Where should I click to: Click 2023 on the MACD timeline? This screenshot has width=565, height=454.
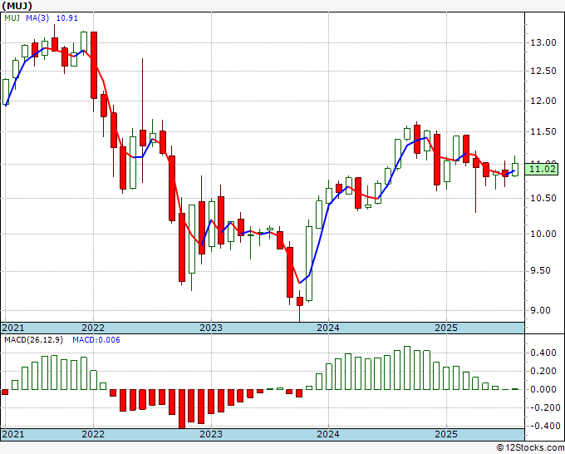coord(211,434)
